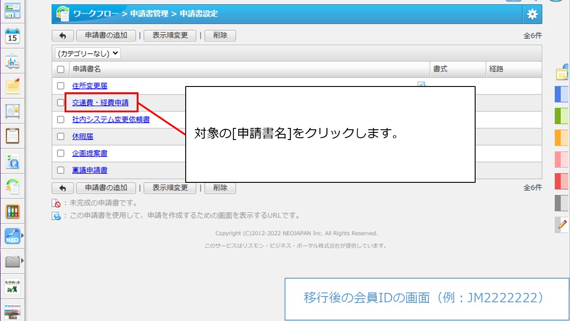Check the box for 休暇届
The image size is (570, 321).
click(61, 136)
